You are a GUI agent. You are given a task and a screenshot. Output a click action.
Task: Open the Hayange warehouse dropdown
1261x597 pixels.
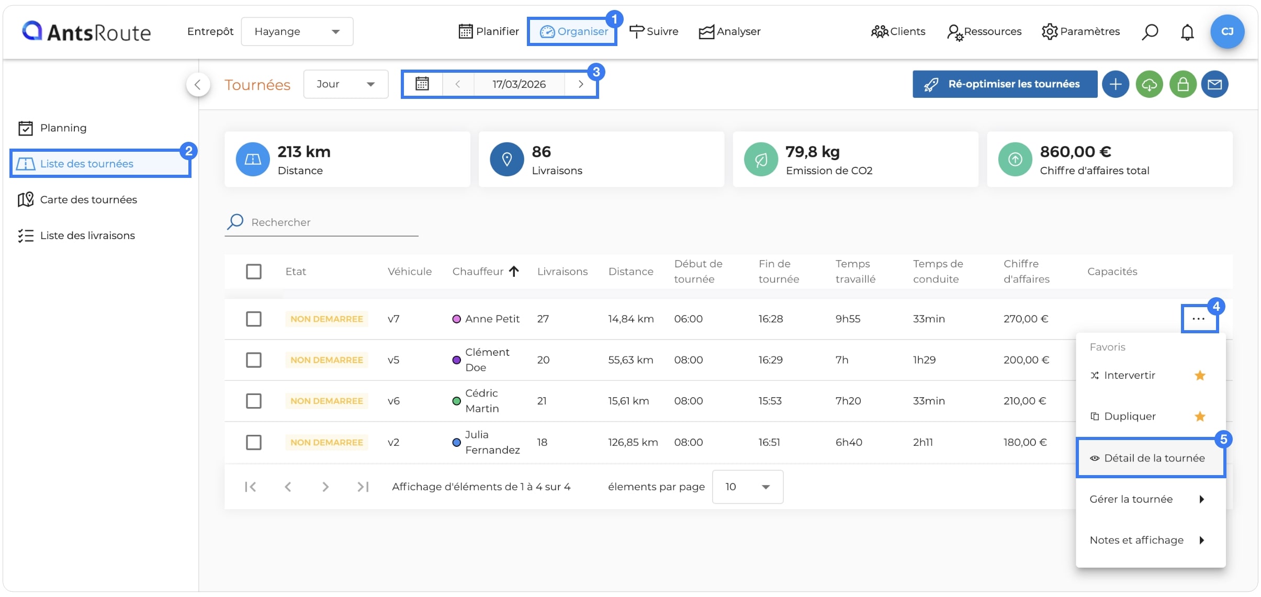(x=297, y=31)
